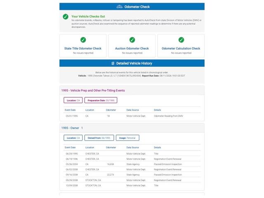Viewport: 264px width, 198px height.
Task: Click the Usage Personal badge
Action: pos(127,138)
